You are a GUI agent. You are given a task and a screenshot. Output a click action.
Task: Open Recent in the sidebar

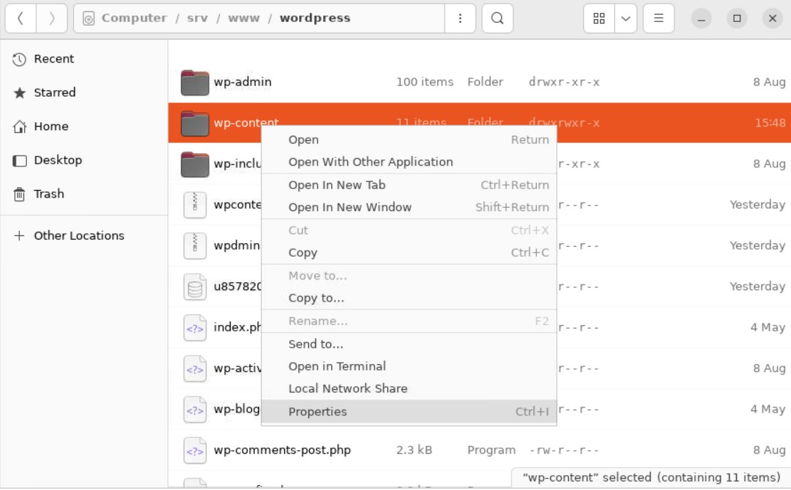[x=84, y=59]
